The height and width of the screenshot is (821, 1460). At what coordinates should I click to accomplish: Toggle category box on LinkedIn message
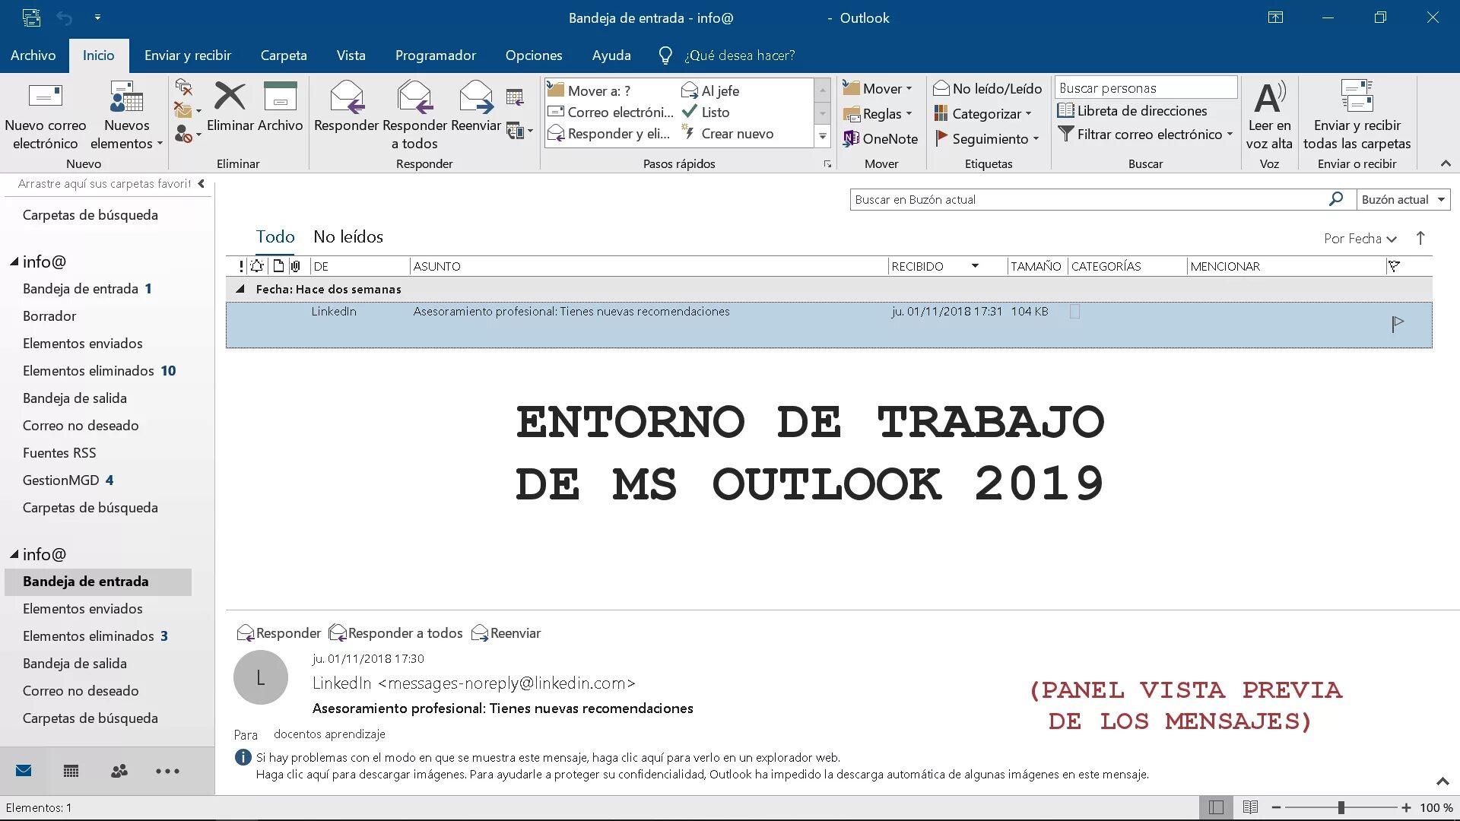[1074, 312]
